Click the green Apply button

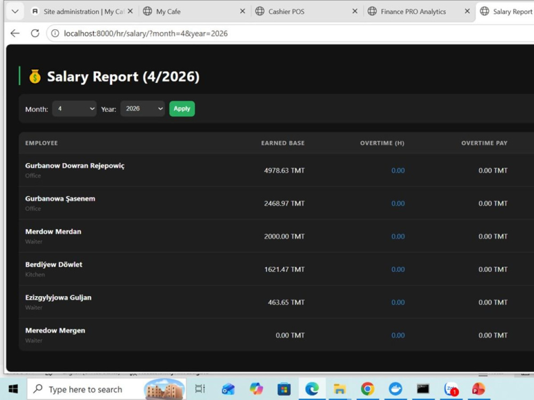(182, 108)
